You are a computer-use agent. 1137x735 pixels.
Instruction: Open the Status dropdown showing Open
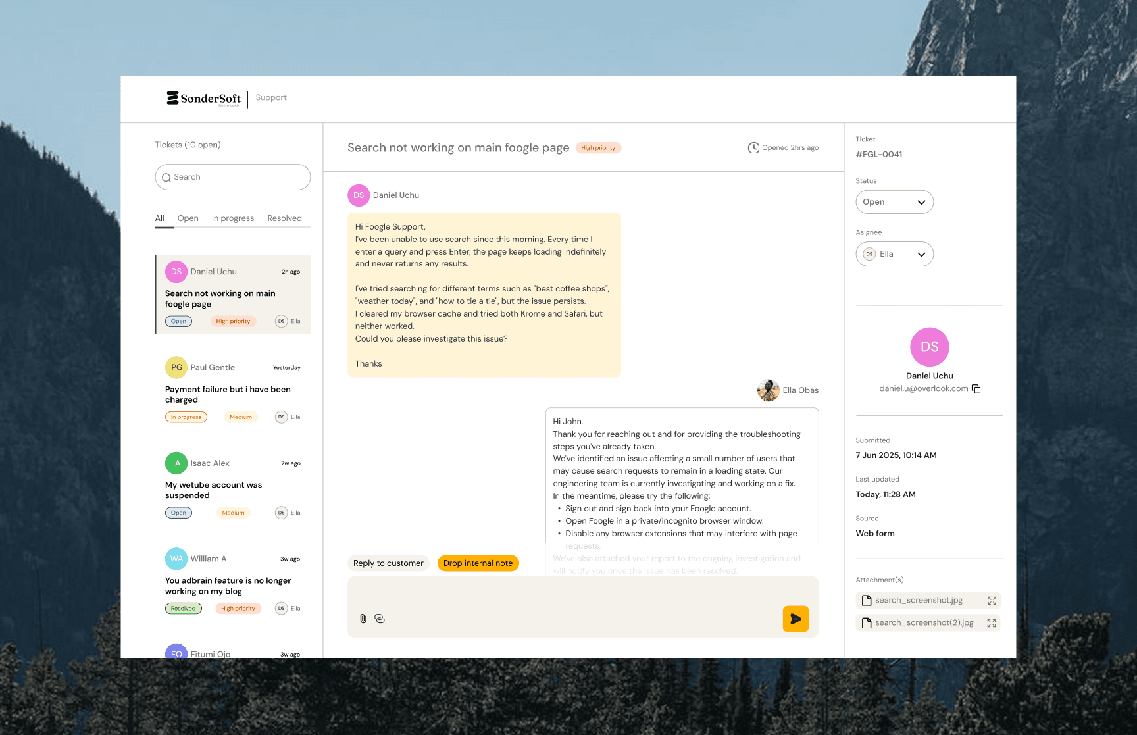(x=894, y=202)
